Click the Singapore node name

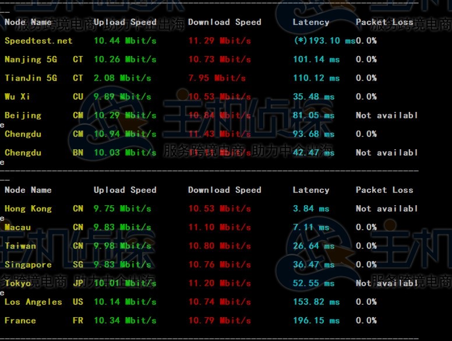[x=28, y=265]
